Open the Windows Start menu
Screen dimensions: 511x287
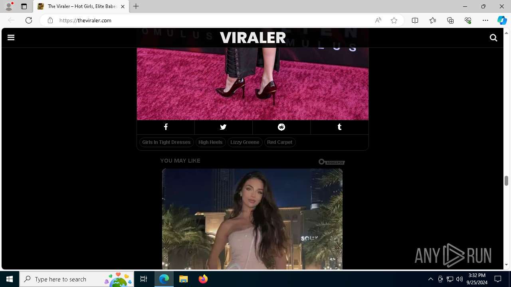10,279
